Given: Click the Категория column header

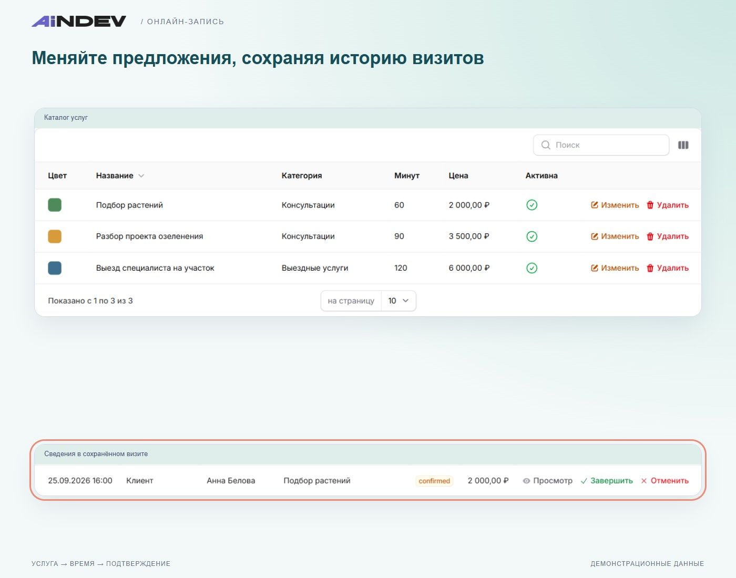Looking at the screenshot, I should point(302,176).
